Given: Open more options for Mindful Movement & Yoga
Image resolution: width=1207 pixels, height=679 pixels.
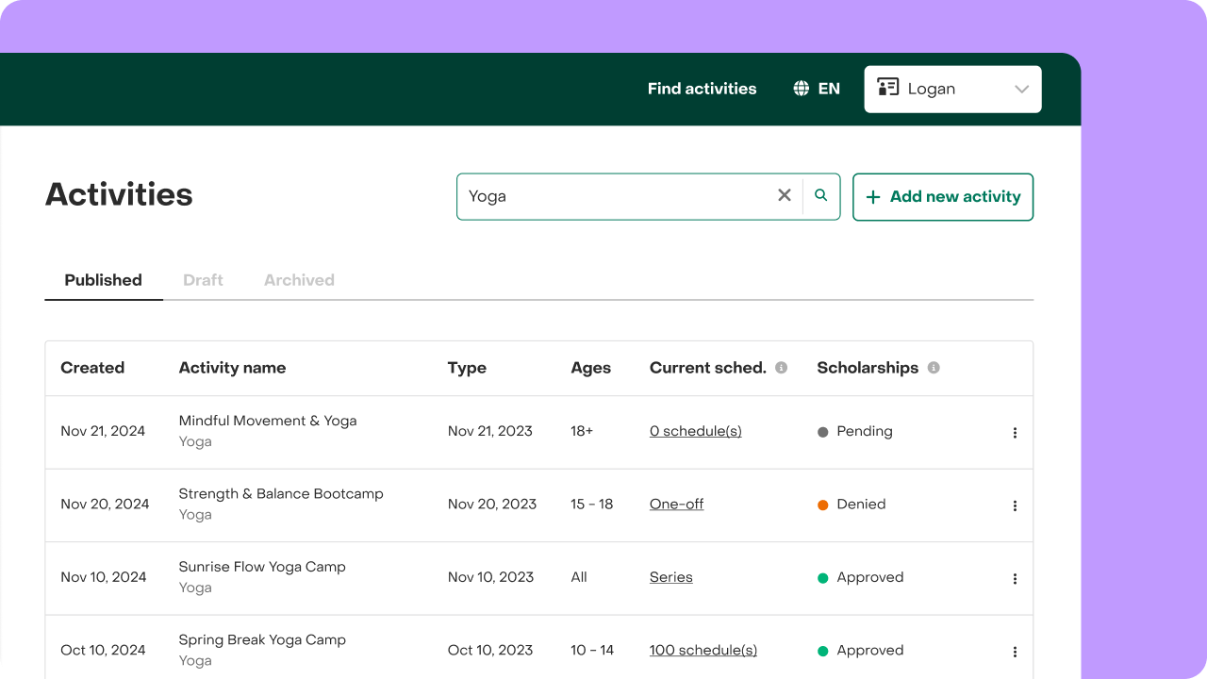Looking at the screenshot, I should click(x=1015, y=433).
